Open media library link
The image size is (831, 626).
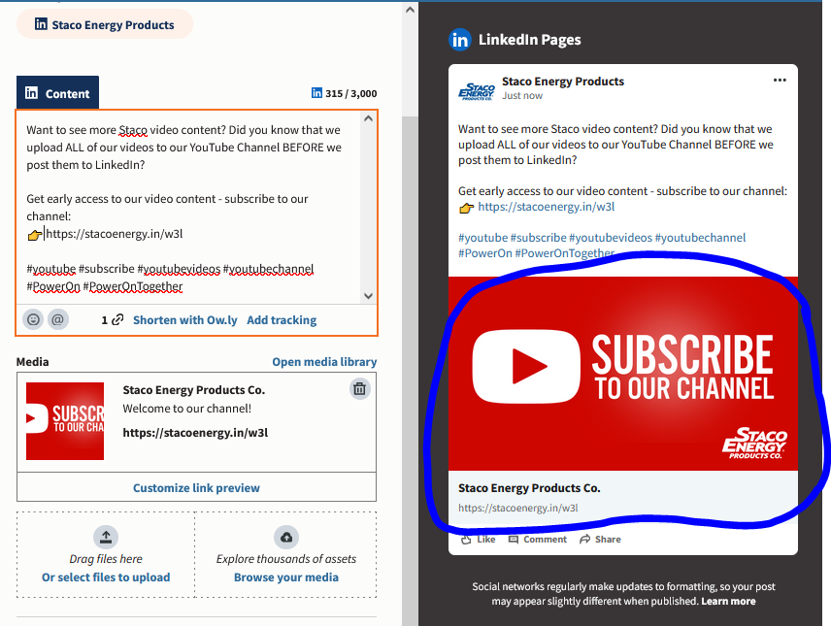click(324, 361)
